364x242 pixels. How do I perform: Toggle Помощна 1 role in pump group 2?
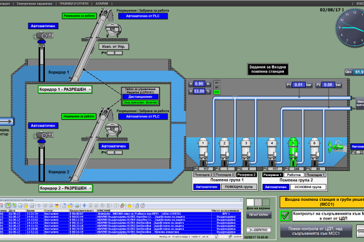pos(315,175)
